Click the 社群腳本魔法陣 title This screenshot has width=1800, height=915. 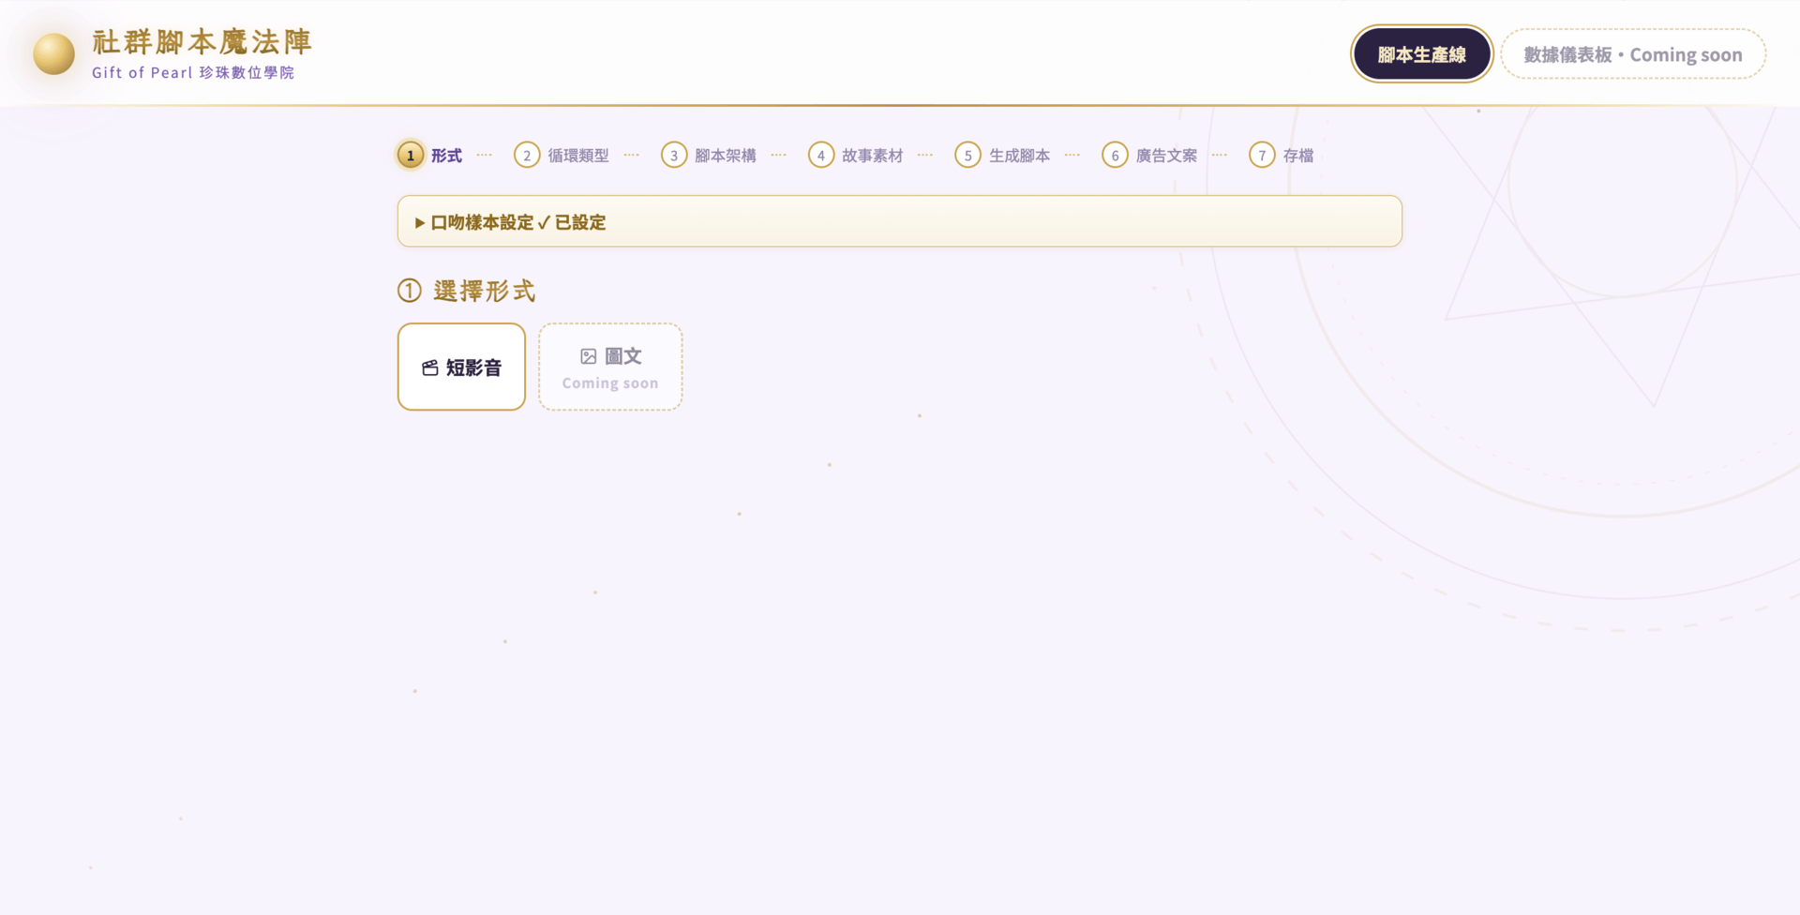click(x=202, y=41)
